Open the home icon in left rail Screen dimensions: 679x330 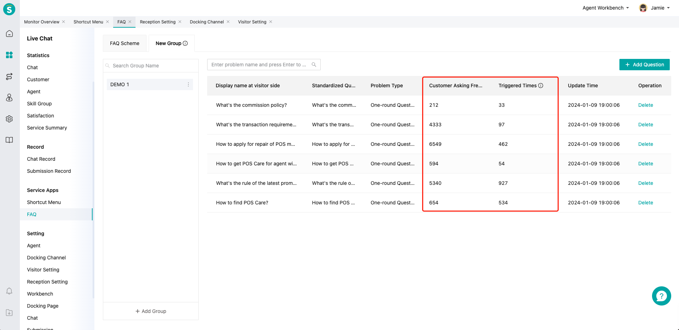[x=10, y=34]
